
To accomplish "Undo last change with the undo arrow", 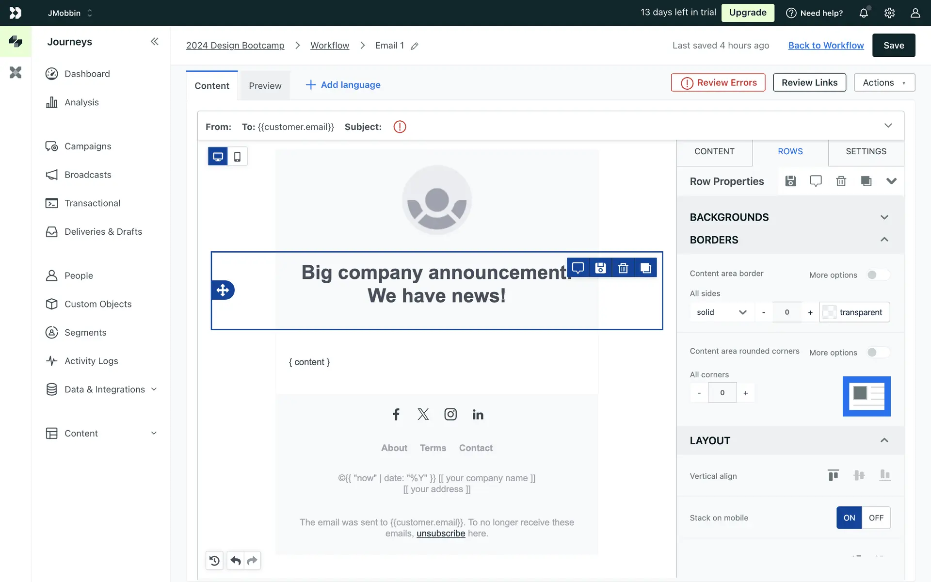I will (x=236, y=561).
